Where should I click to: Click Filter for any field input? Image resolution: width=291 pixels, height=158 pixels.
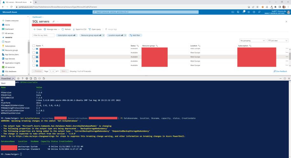pyautogui.click(x=44, y=35)
